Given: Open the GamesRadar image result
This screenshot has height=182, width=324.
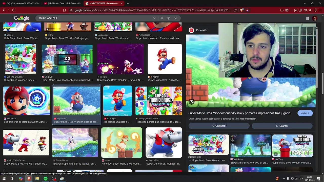Looking at the screenshot, I should point(75,143).
